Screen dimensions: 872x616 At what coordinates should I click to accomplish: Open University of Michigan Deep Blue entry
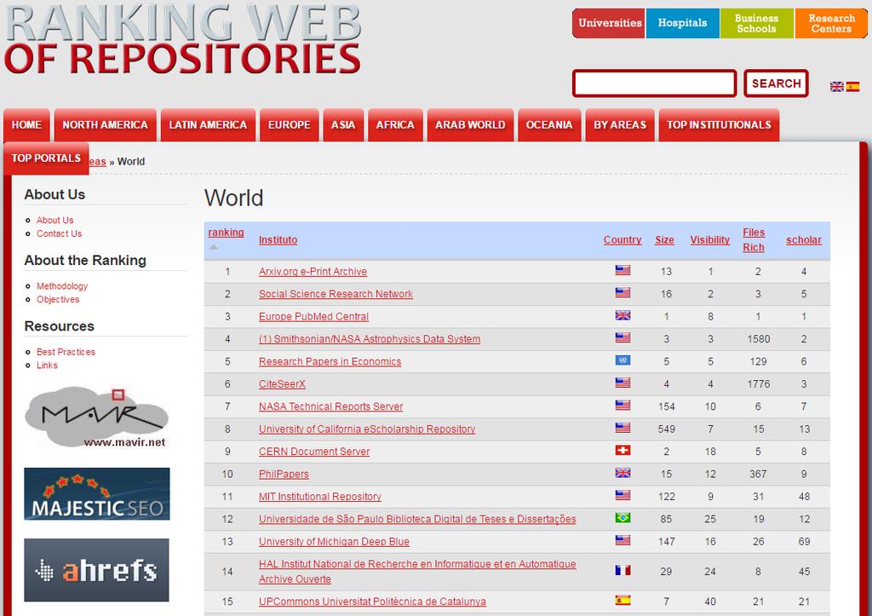click(x=334, y=541)
